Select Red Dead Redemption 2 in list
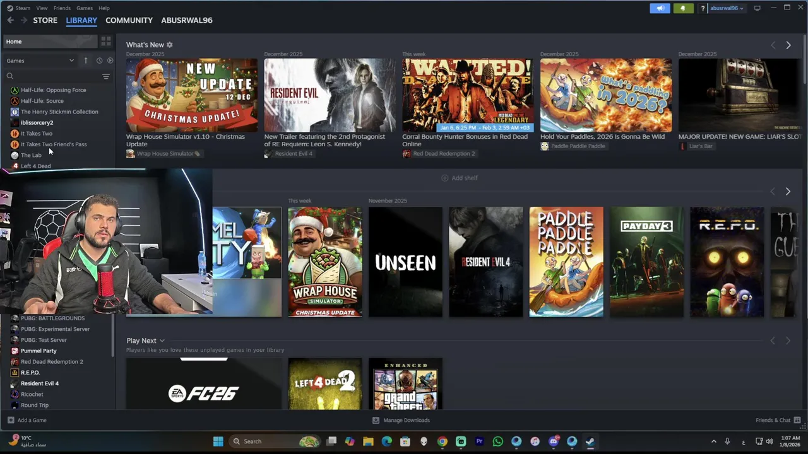808x454 pixels. pyautogui.click(x=52, y=362)
